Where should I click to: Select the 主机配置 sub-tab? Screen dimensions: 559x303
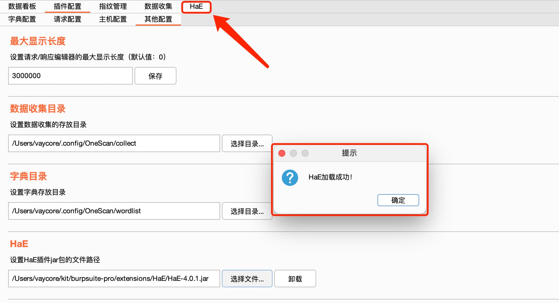(x=113, y=19)
